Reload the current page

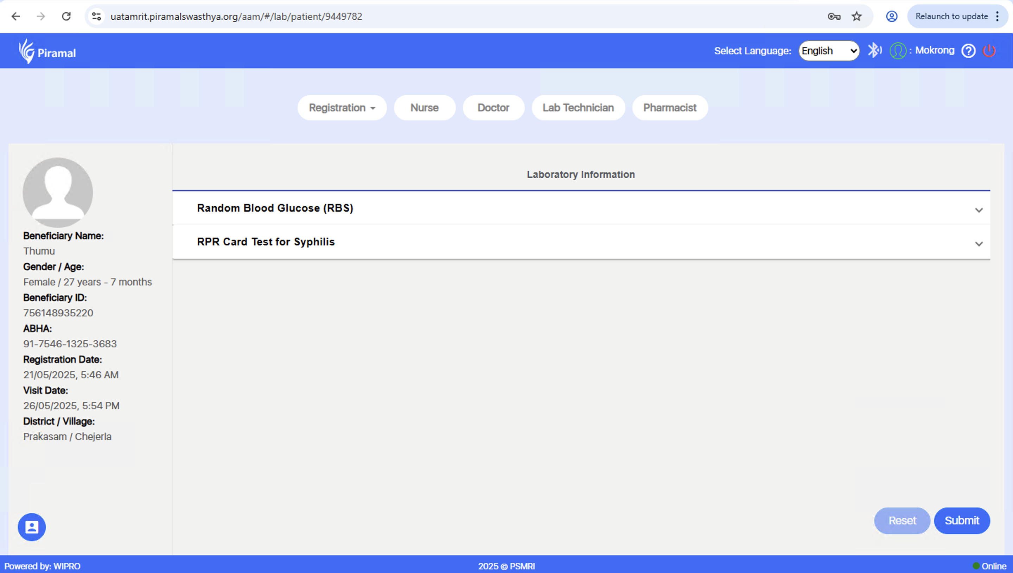pyautogui.click(x=66, y=17)
